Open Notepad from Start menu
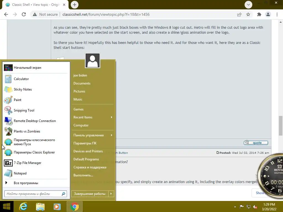 pos(36,173)
